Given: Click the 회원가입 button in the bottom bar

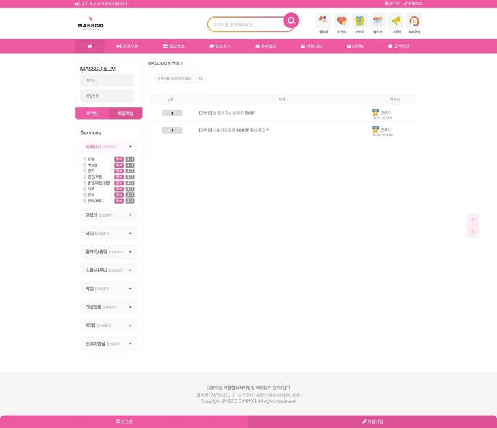Looking at the screenshot, I should coord(373,421).
